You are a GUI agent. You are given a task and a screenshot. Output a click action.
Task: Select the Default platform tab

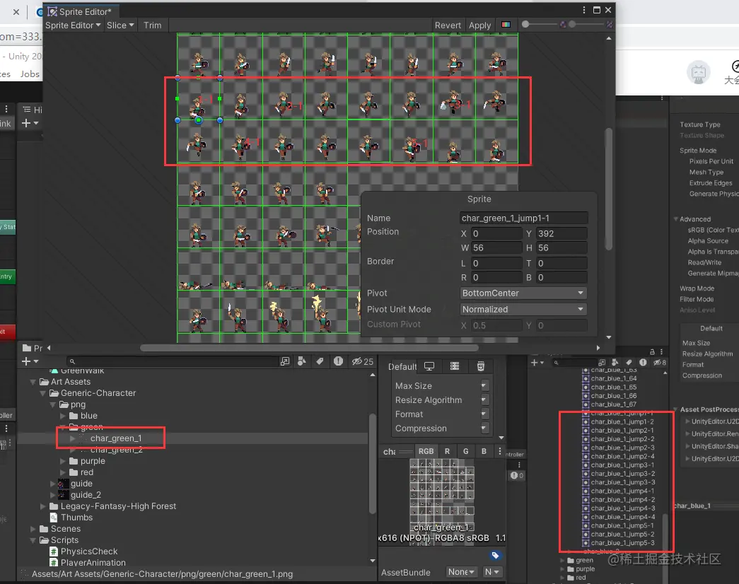point(402,366)
